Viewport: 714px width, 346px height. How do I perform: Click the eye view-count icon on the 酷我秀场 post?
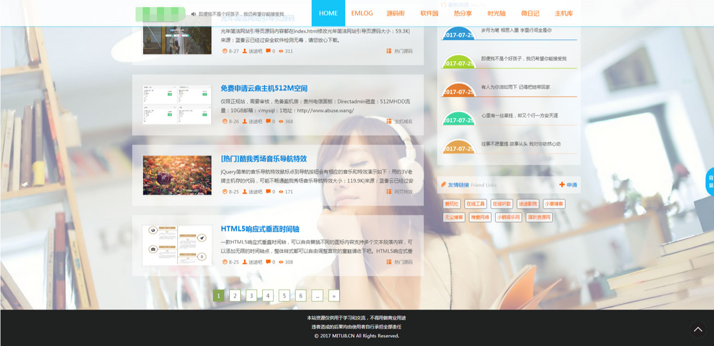[x=281, y=192]
